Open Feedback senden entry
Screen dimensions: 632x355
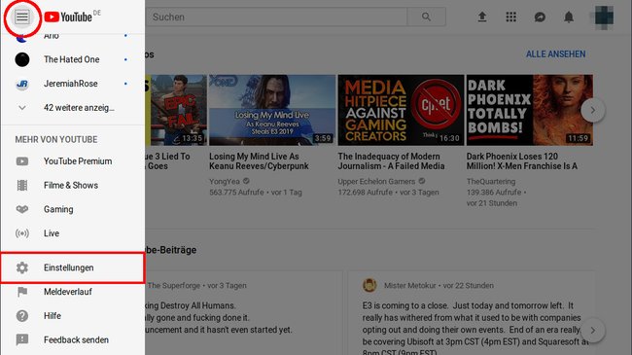tap(73, 339)
